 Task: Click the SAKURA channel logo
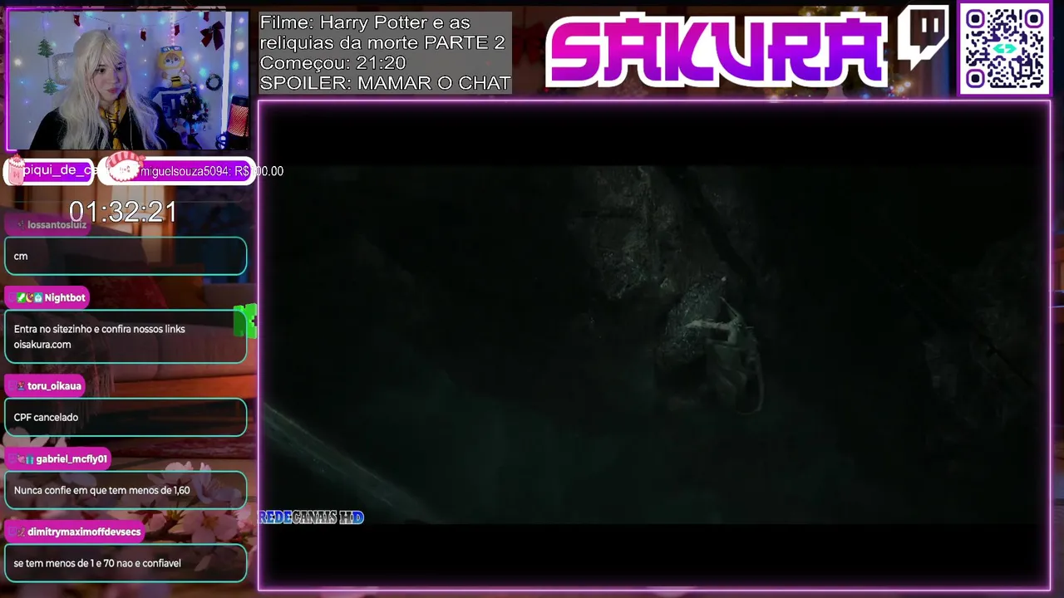click(717, 49)
